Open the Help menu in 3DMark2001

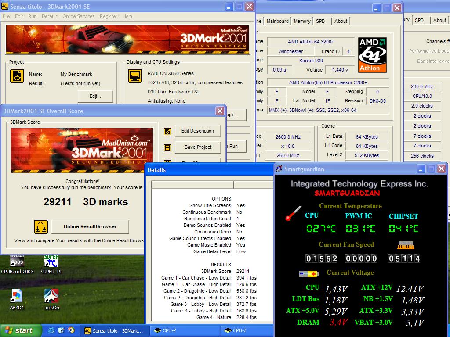point(127,16)
